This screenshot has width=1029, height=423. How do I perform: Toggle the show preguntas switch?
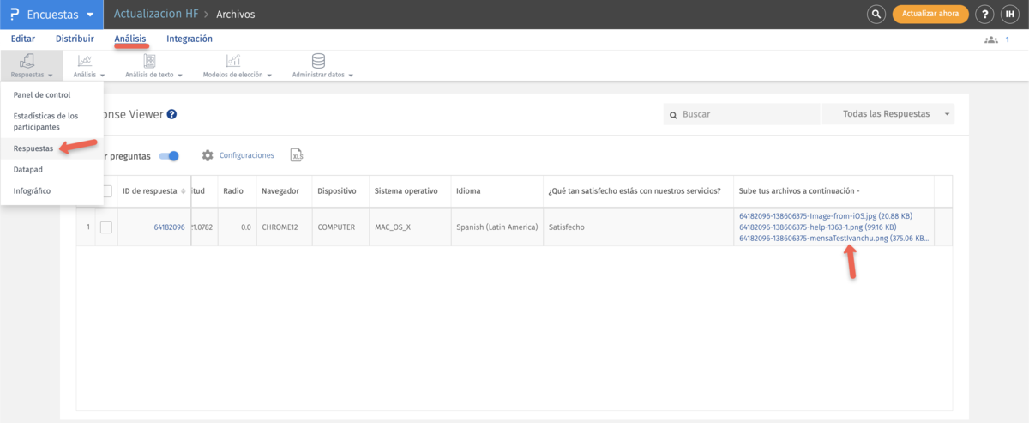(169, 156)
